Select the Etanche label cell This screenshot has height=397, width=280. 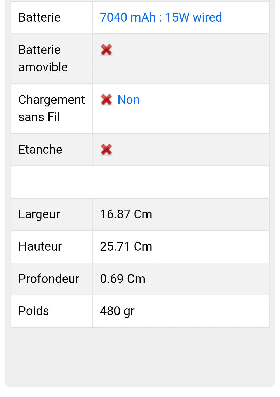52,150
